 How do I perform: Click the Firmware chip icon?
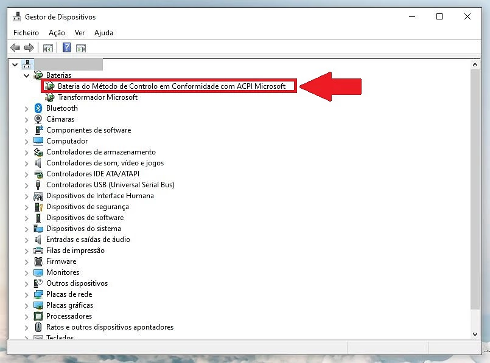[x=38, y=261]
